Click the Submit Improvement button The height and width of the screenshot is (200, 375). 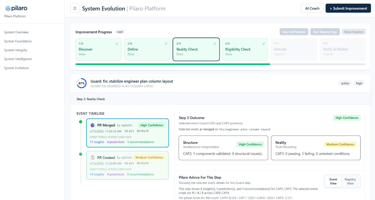coord(348,8)
